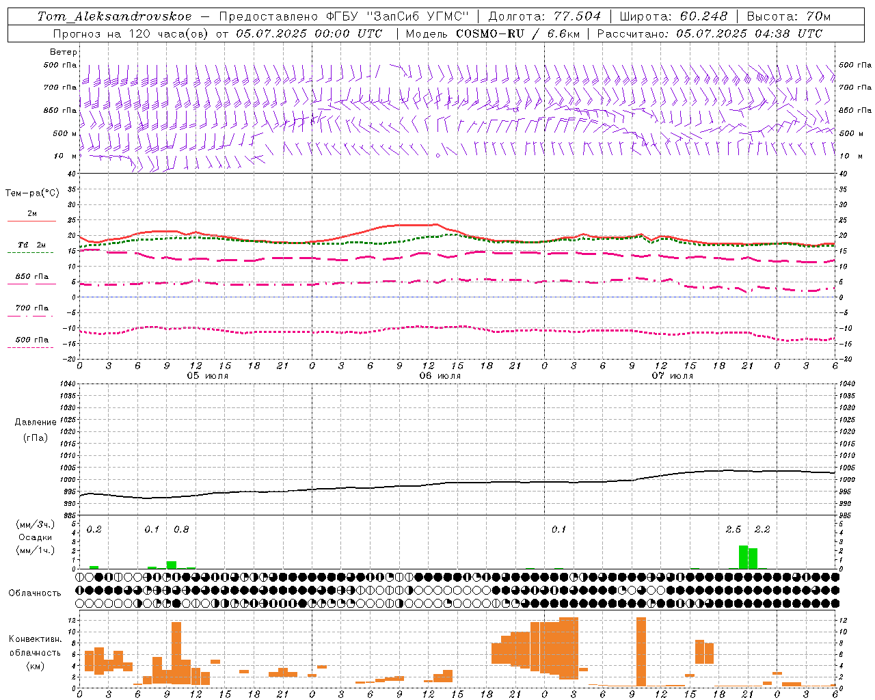
Task: Click the Осадки precipitation label
Action: [x=36, y=537]
